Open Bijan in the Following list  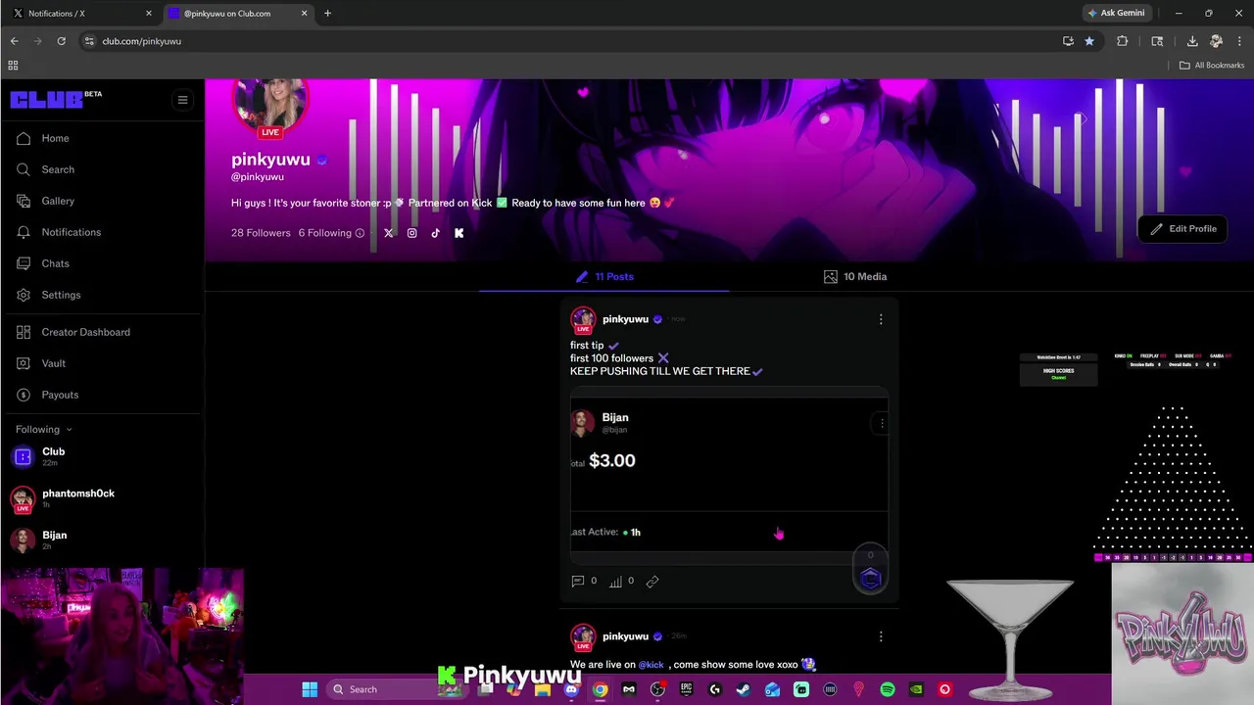click(x=39, y=540)
